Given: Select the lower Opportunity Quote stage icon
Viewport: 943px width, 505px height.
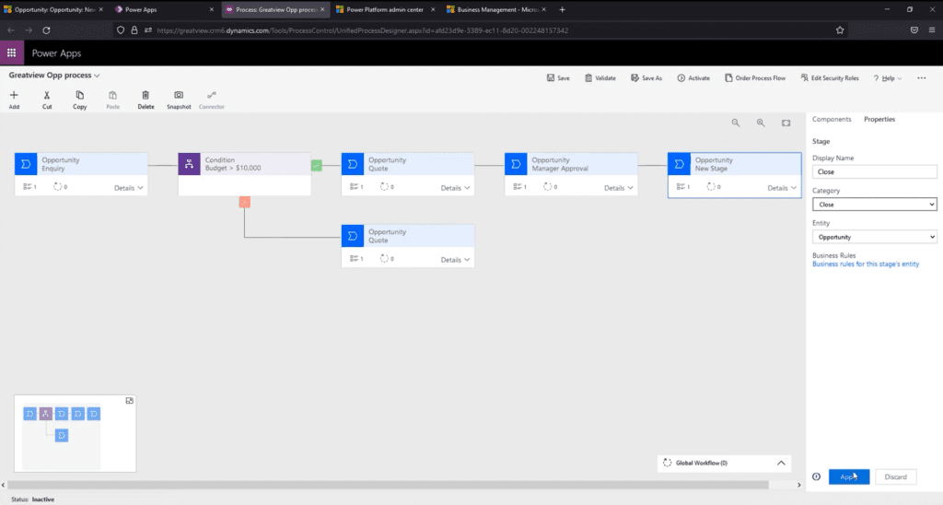Looking at the screenshot, I should [x=353, y=236].
